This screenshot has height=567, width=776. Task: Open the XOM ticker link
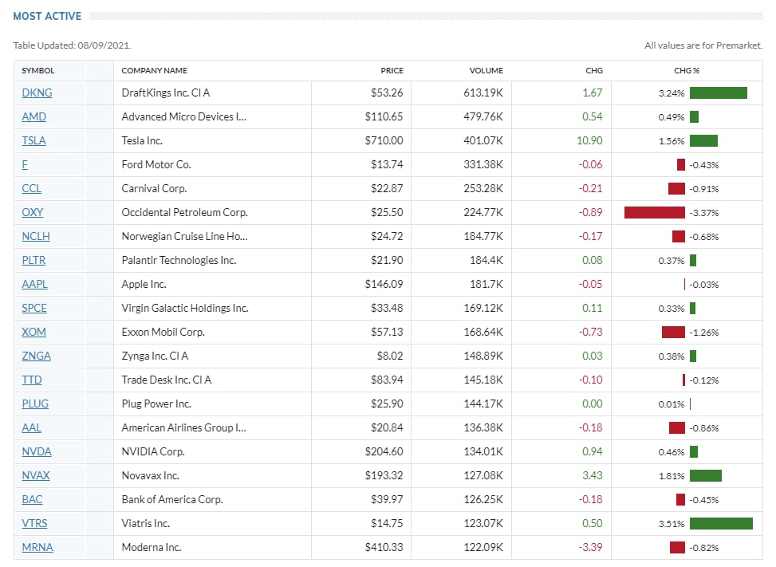33,332
